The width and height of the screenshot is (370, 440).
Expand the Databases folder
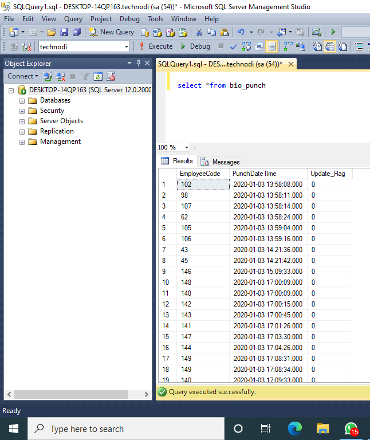(22, 101)
